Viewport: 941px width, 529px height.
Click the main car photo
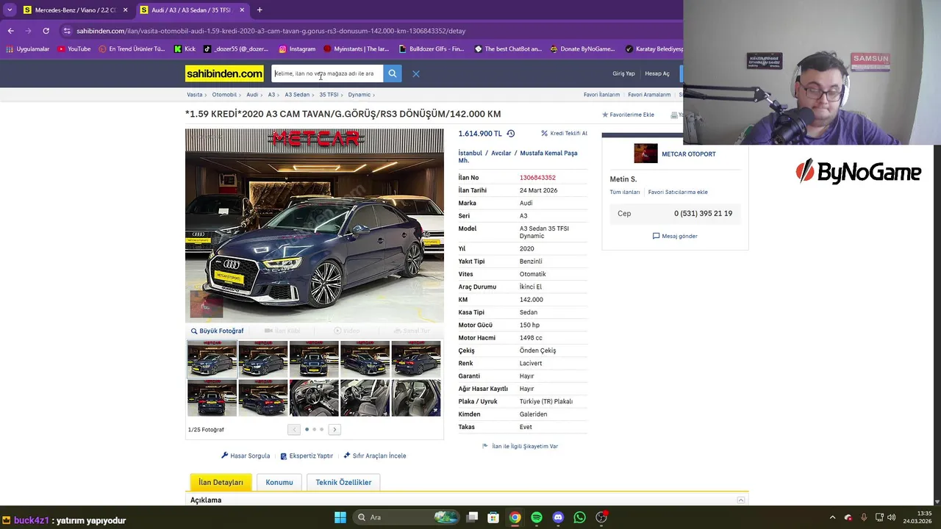[x=315, y=226]
